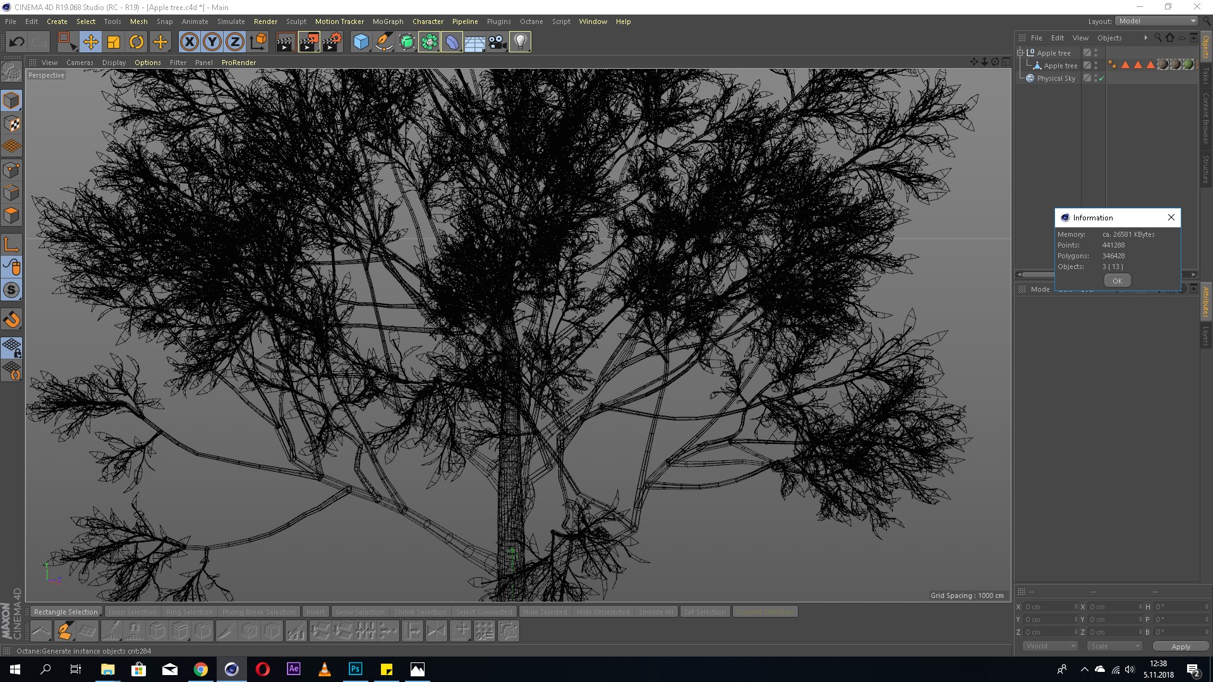The height and width of the screenshot is (682, 1213).
Task: Toggle the X axis lock
Action: (189, 42)
